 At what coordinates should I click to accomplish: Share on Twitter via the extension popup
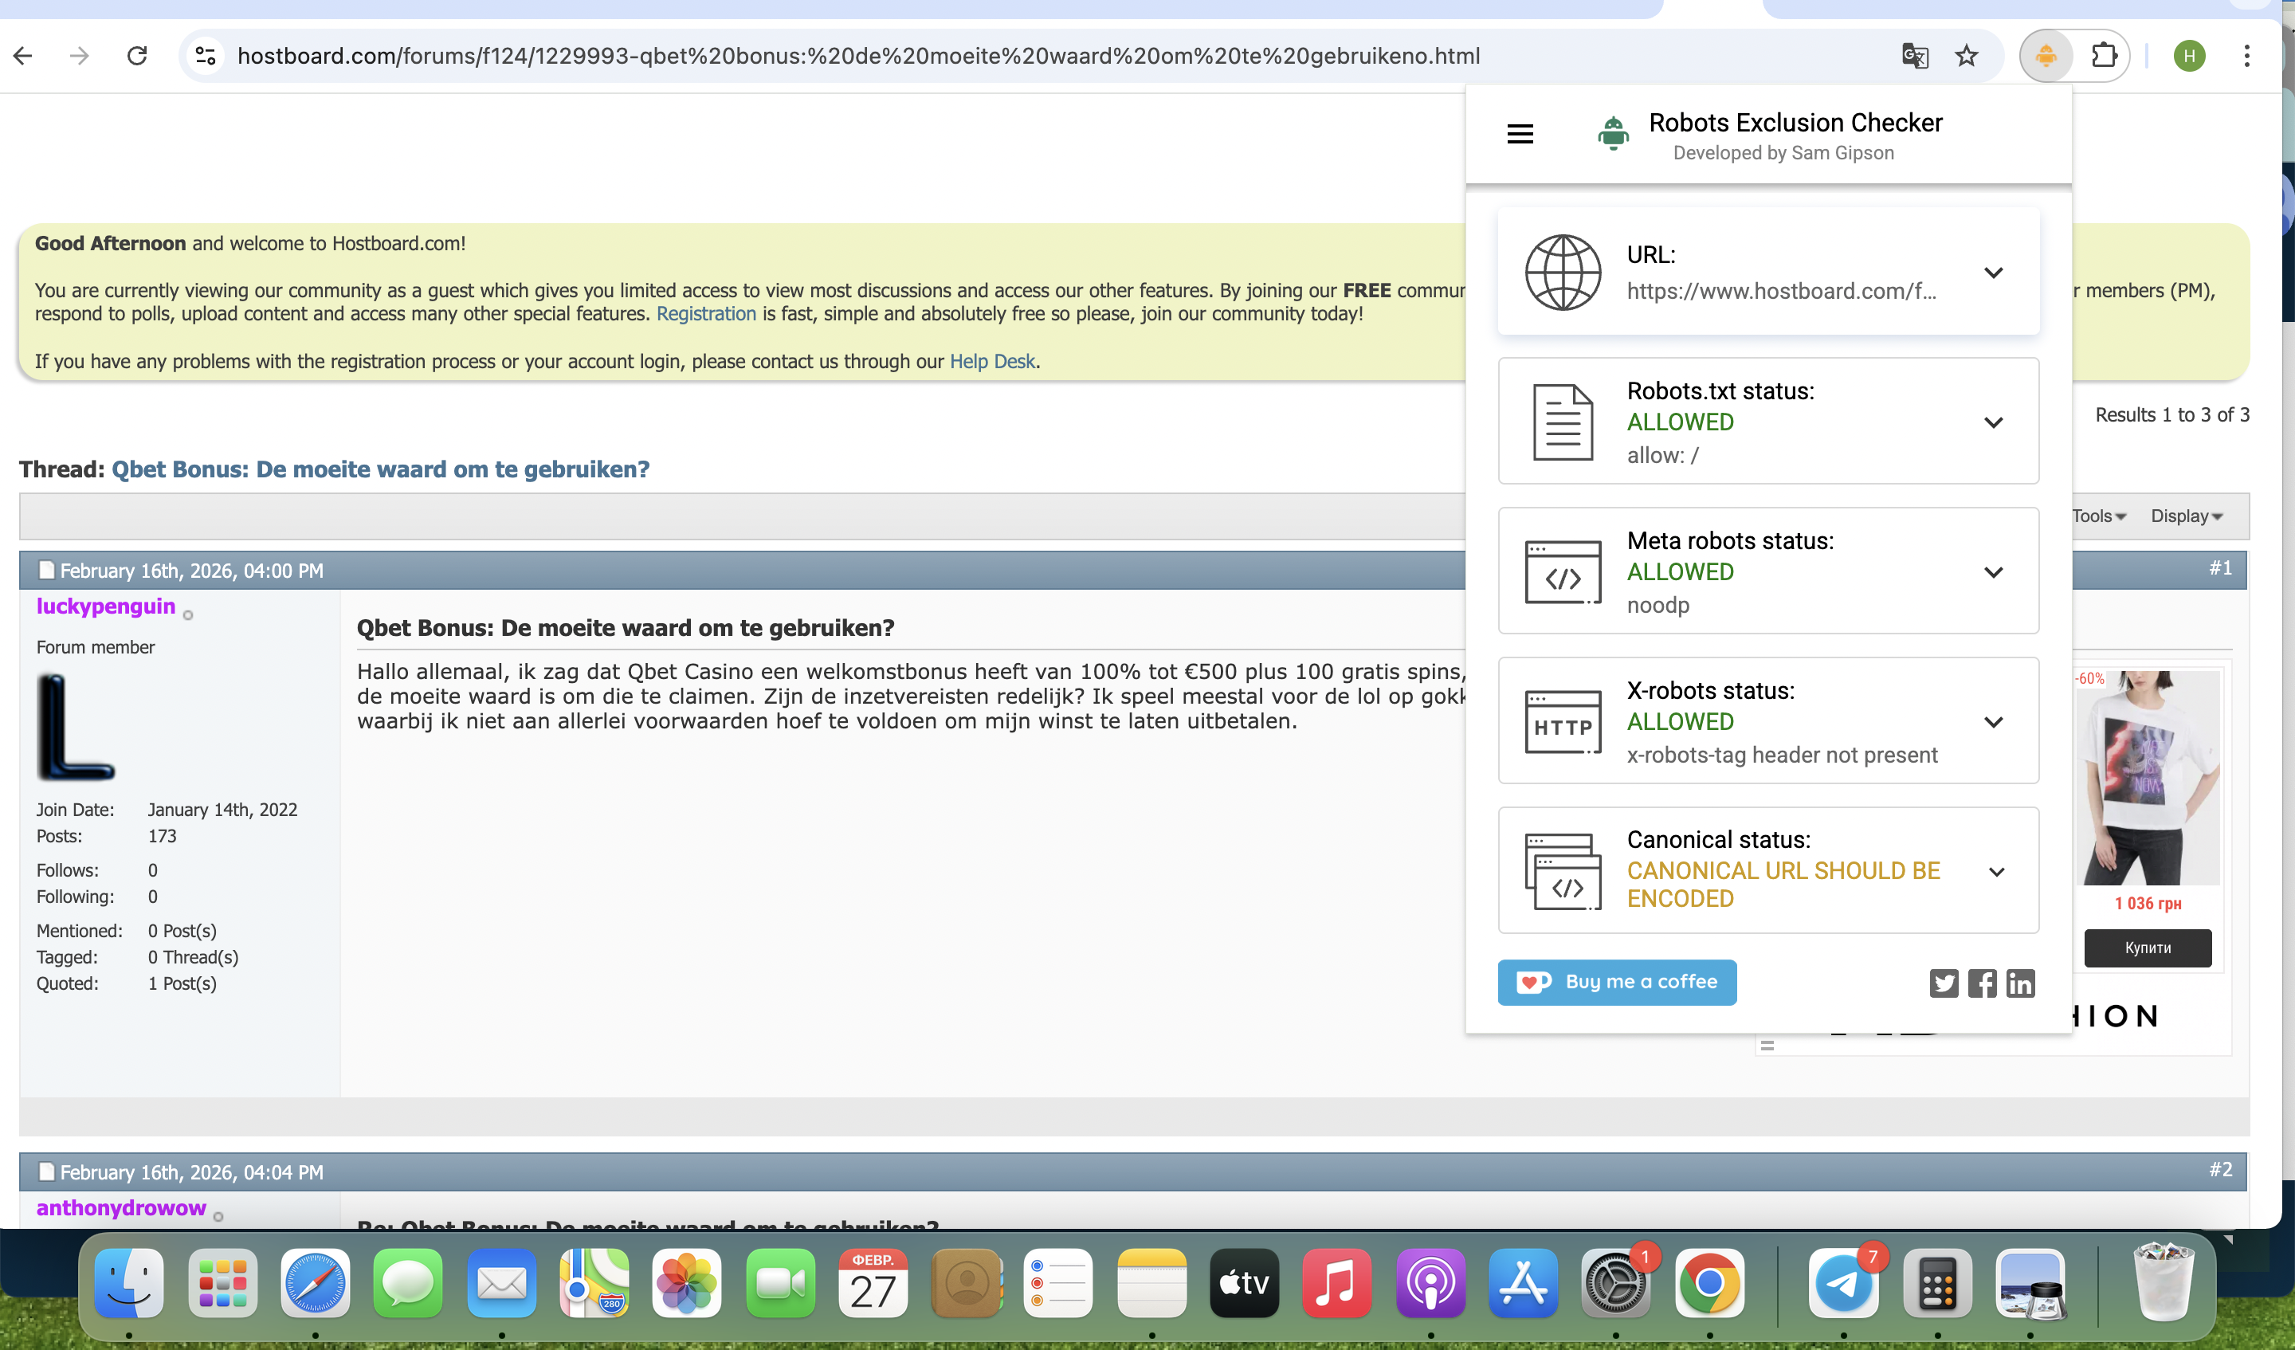[x=1944, y=983]
